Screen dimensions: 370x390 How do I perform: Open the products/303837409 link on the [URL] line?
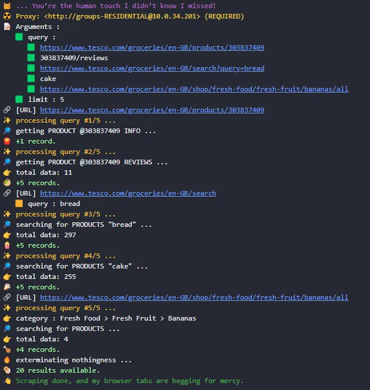pyautogui.click(x=152, y=110)
